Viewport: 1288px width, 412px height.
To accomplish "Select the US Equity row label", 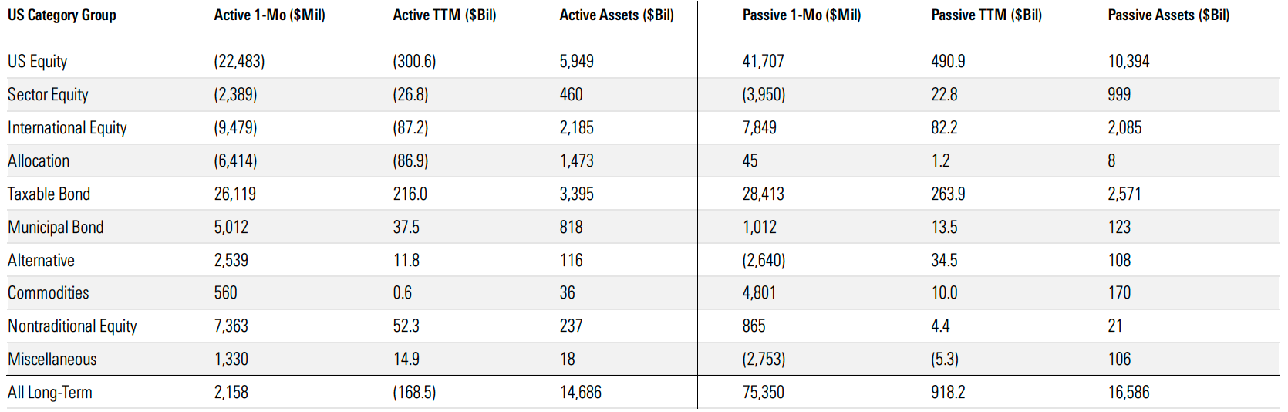I will coord(37,62).
